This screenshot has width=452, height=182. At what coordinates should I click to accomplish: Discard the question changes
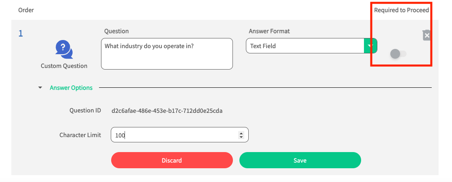coord(172,160)
